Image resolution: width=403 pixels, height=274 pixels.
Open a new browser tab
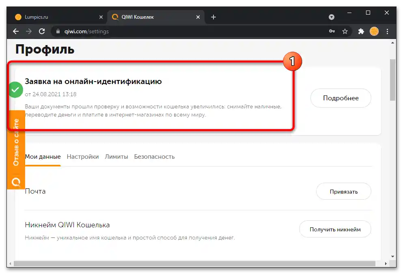213,17
